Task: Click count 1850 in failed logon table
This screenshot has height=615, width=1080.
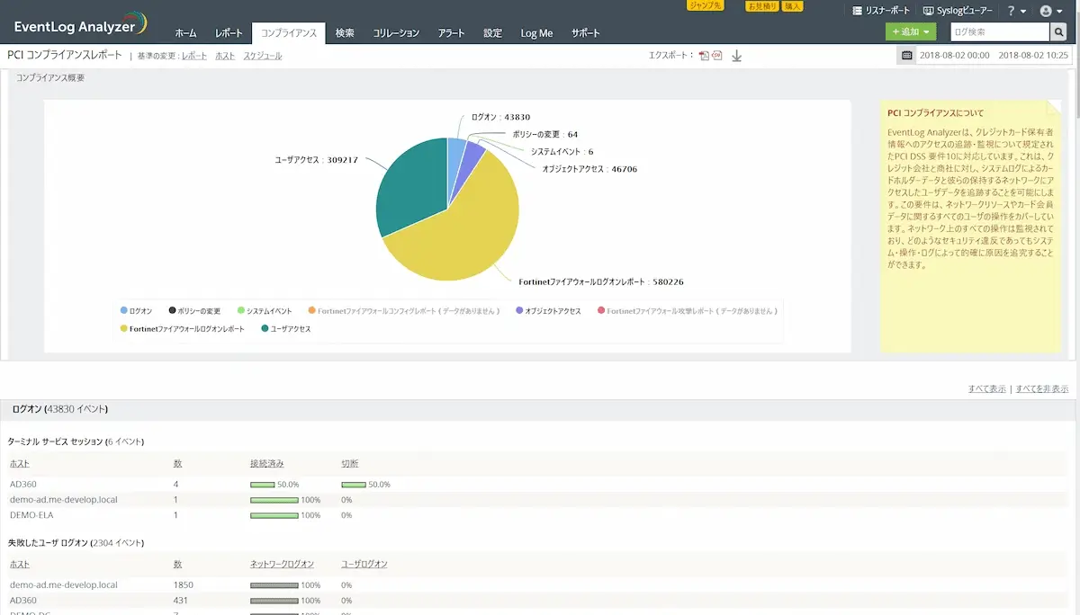Action: click(x=184, y=584)
